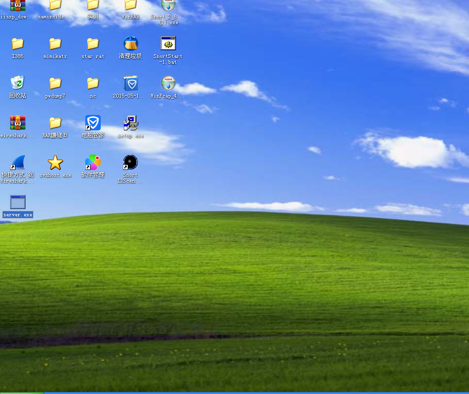The height and width of the screenshot is (394, 469).
Task: Select the mimikatz folder
Action: [55, 44]
